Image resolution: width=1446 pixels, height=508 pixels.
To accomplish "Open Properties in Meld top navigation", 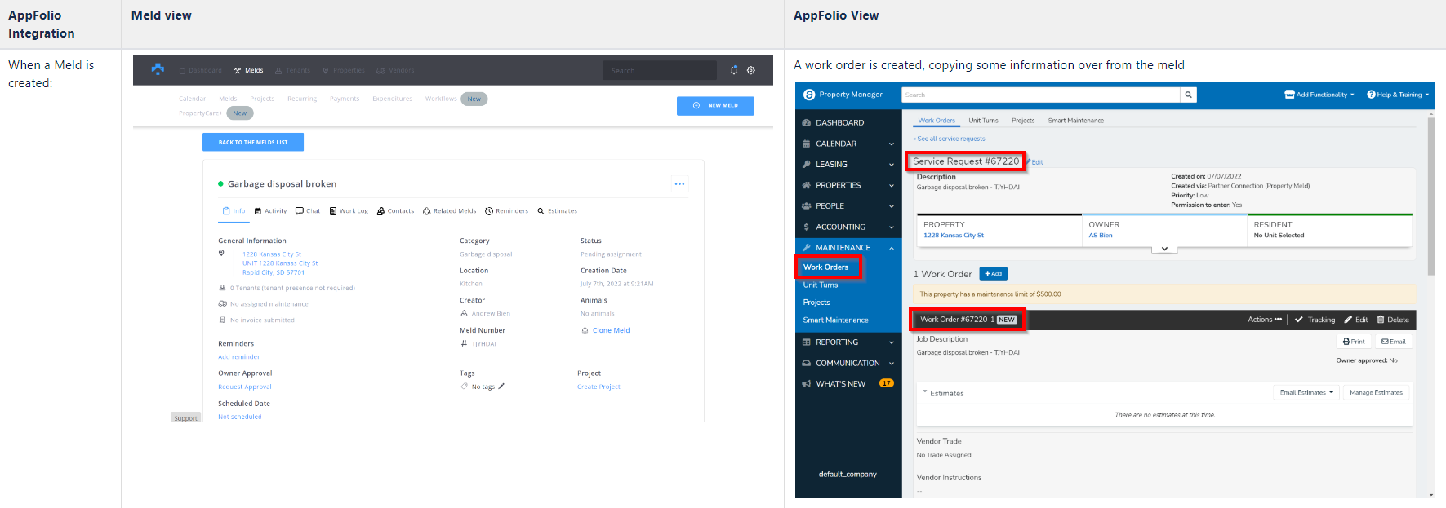I will click(x=343, y=70).
